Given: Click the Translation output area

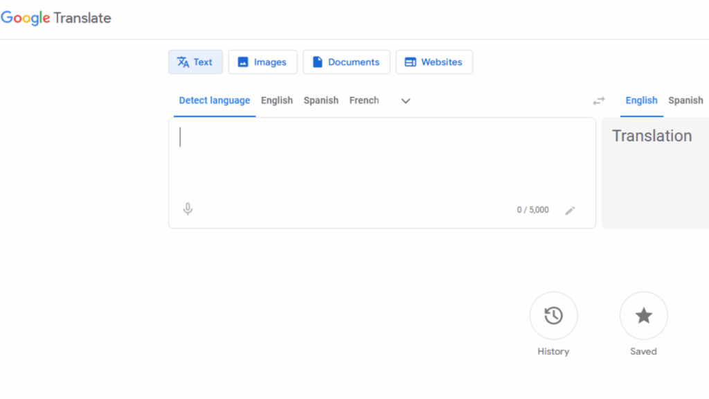Looking at the screenshot, I should point(654,173).
